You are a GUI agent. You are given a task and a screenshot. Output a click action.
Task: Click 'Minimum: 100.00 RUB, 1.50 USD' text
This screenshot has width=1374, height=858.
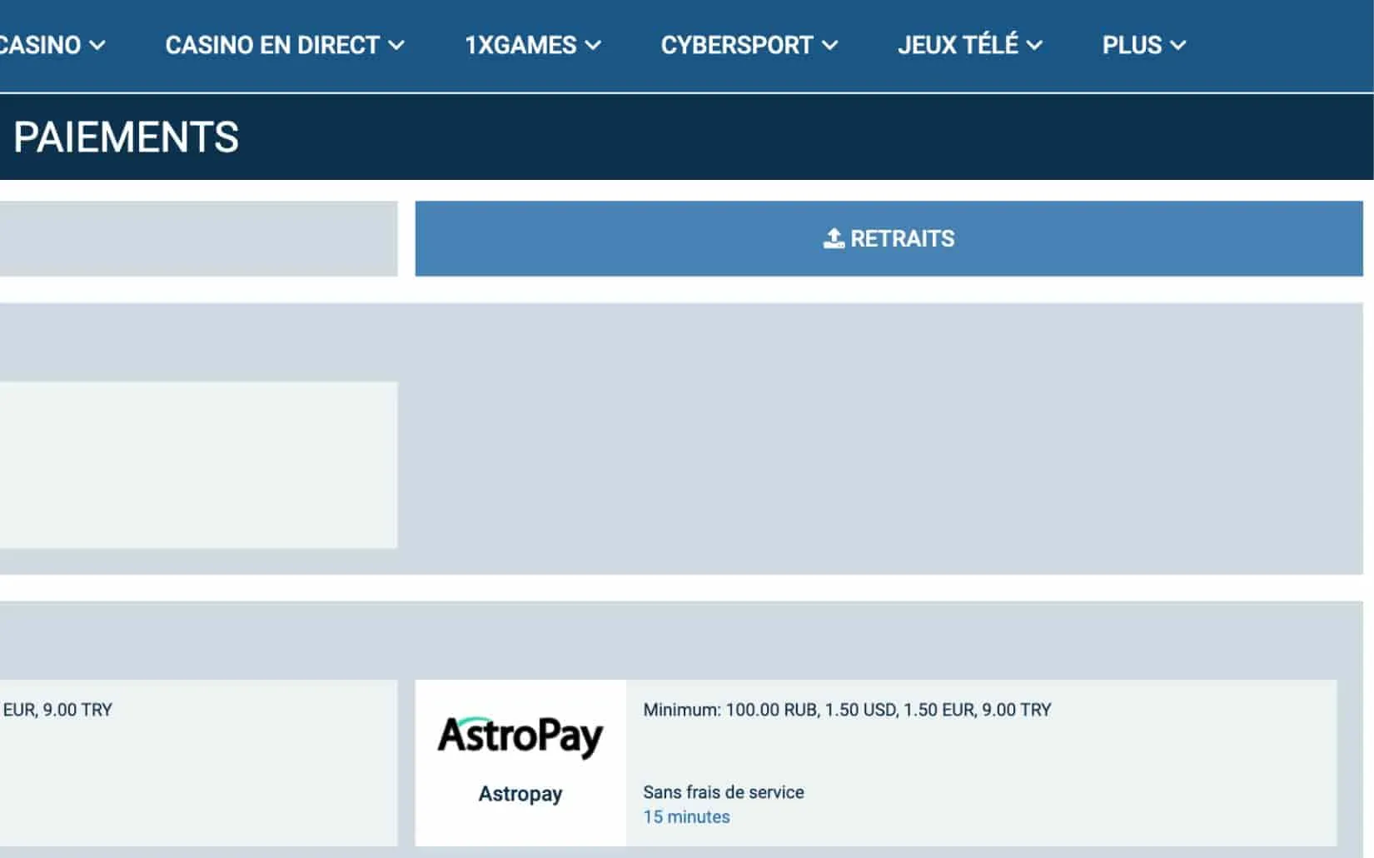click(770, 710)
